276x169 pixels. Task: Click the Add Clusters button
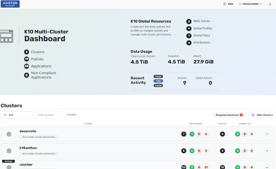262,115
